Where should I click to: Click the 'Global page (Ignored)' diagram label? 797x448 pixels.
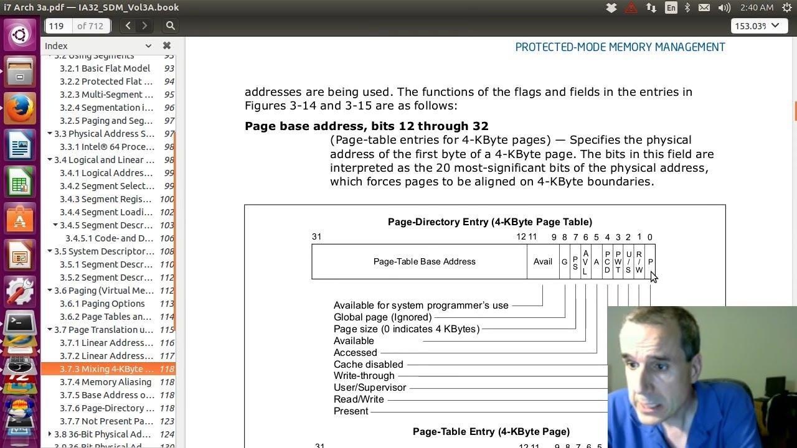(382, 317)
